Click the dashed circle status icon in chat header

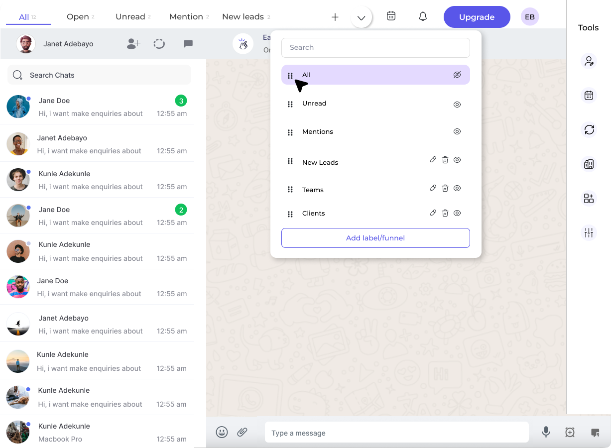coord(159,44)
